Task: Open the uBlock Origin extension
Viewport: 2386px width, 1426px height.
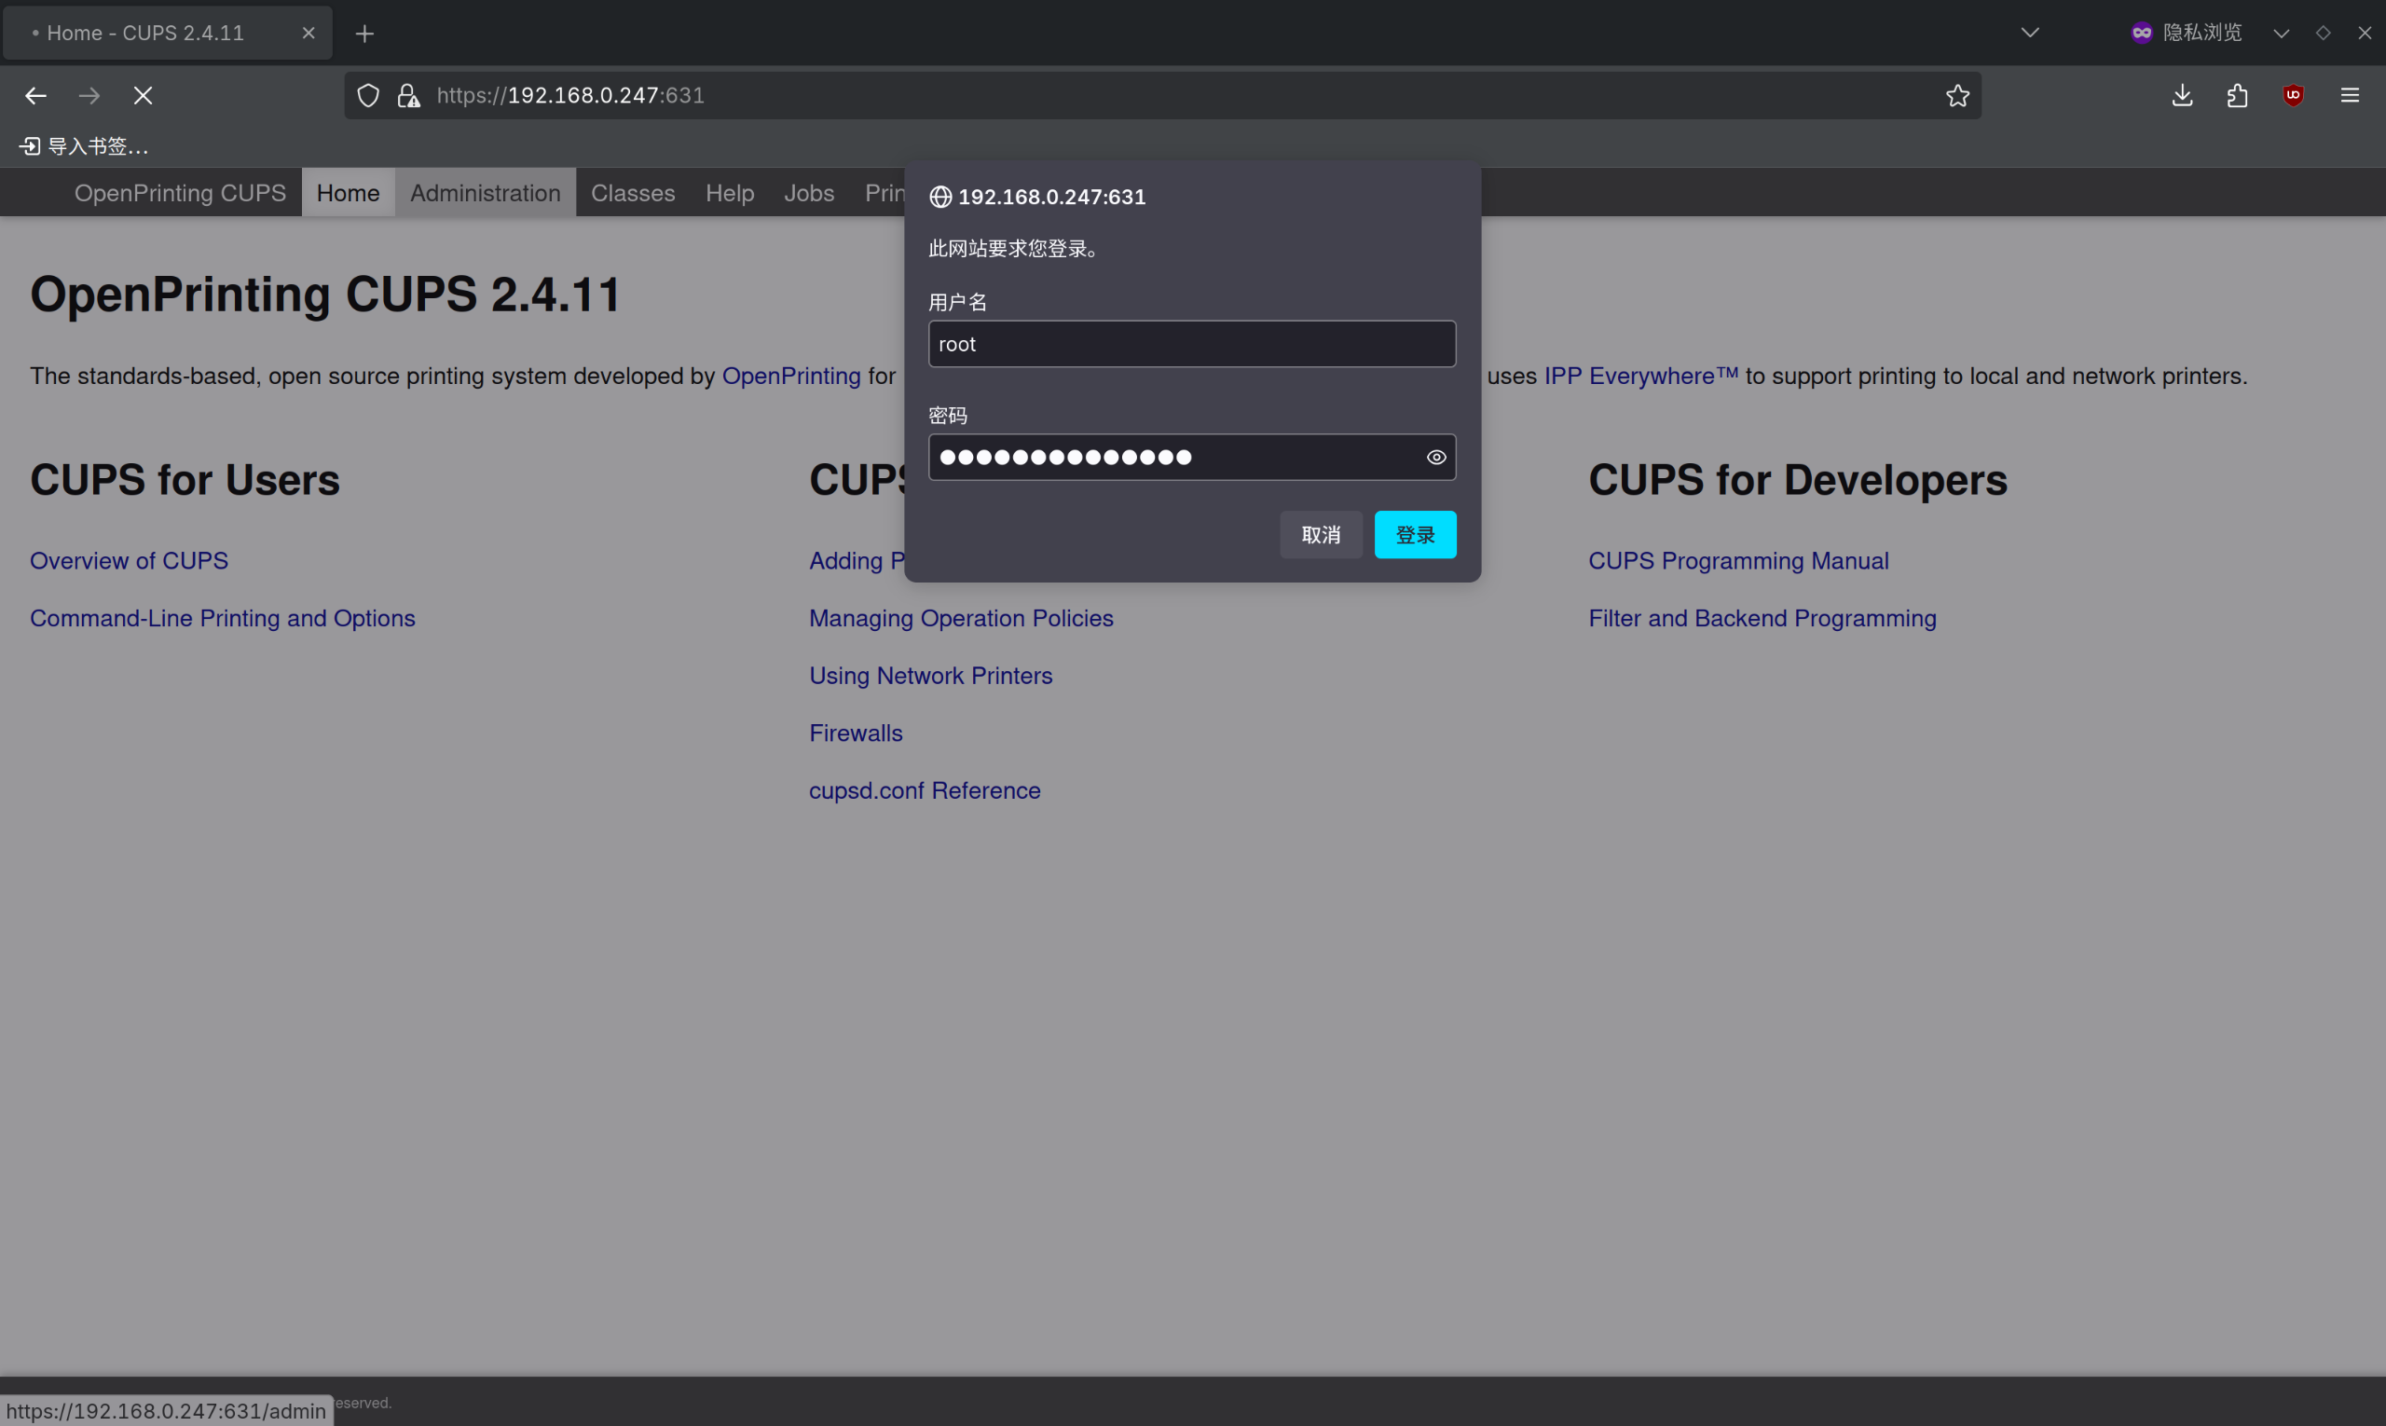Action: pos(2293,95)
